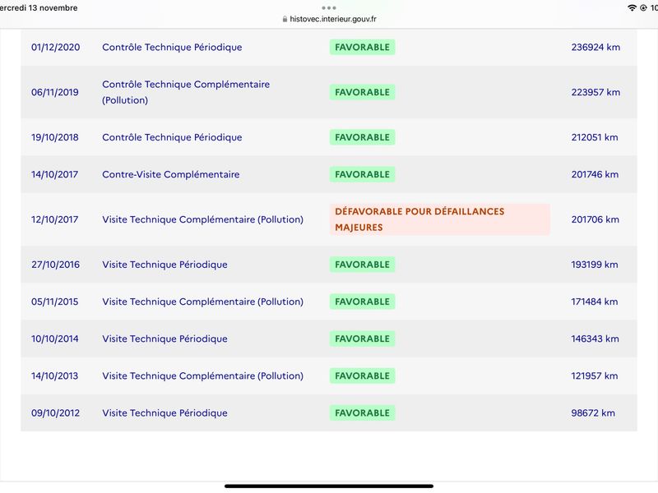Viewport: 658px width, 493px height.
Task: Tap the orientation lock status icon
Action: (643, 8)
